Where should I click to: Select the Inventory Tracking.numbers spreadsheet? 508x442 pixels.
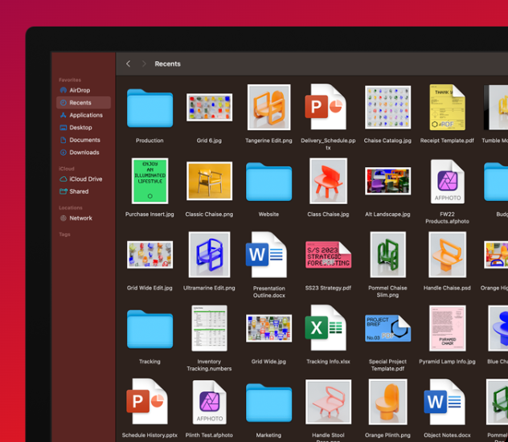tap(209, 328)
